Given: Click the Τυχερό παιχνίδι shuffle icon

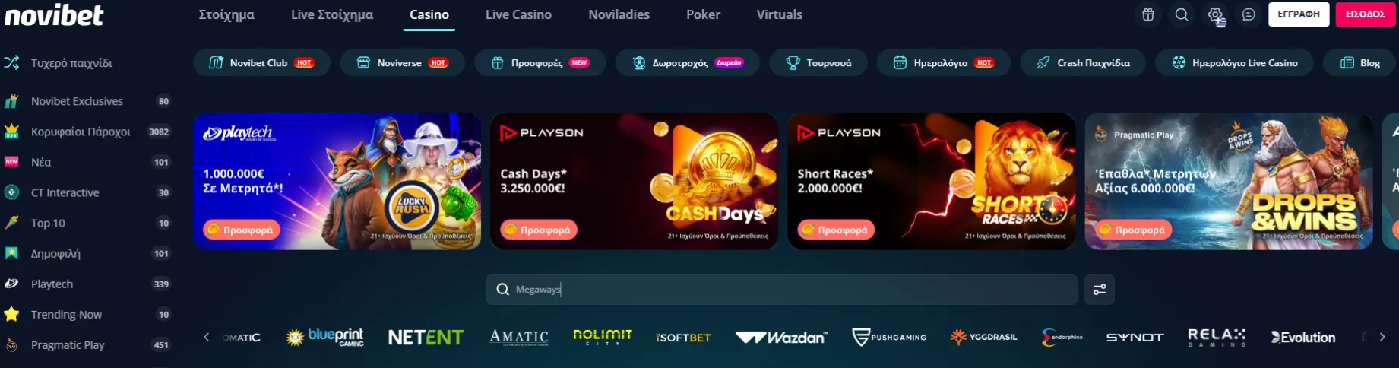Looking at the screenshot, I should click(11, 62).
